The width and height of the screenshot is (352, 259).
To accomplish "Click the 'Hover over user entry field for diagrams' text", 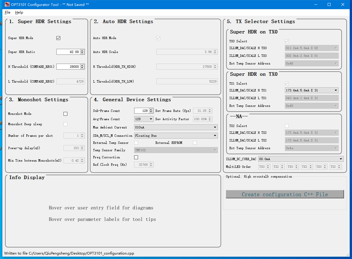I will (x=101, y=208).
